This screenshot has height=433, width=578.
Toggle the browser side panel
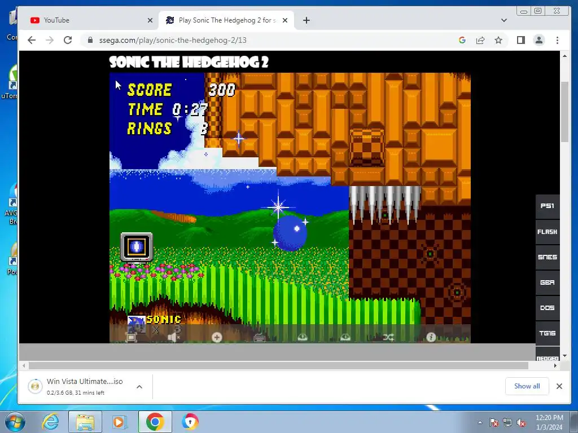[x=521, y=40]
